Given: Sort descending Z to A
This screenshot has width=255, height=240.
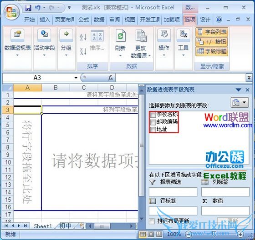Looking at the screenshot, I should pyautogui.click(x=83, y=51).
